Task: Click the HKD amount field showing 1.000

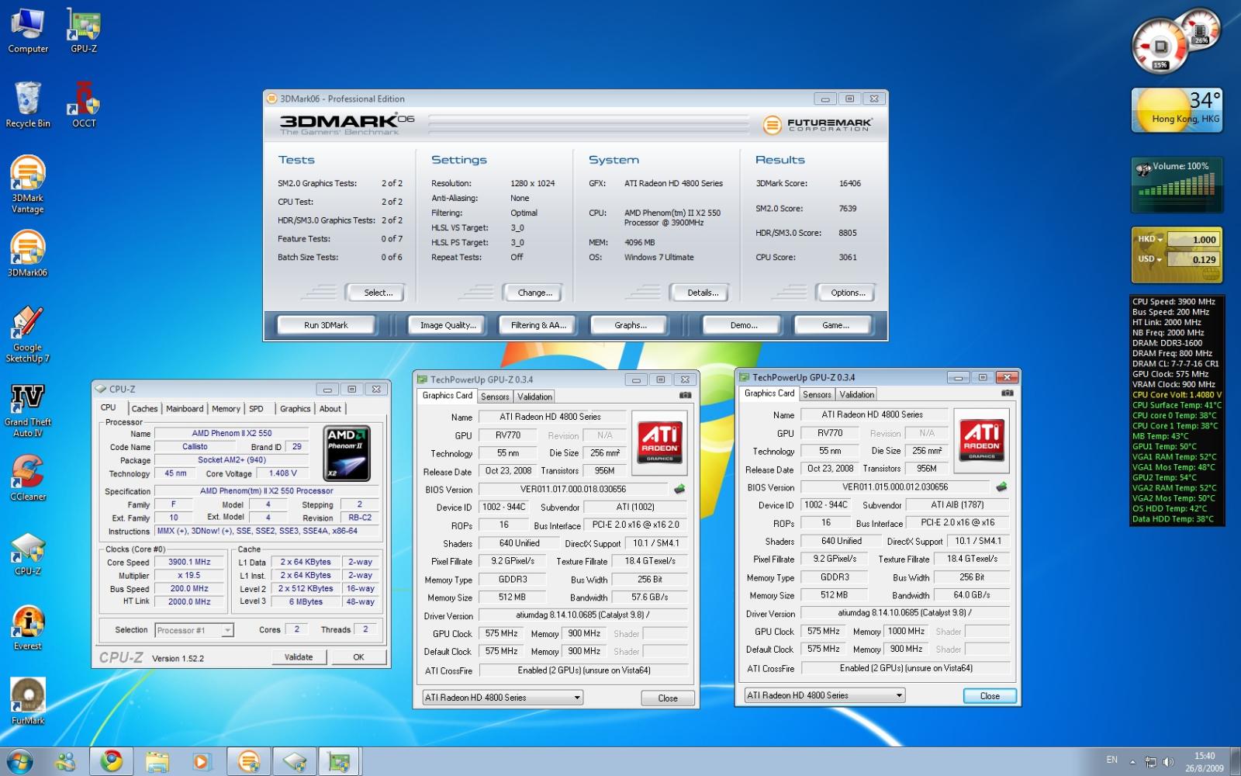Action: coord(1194,240)
